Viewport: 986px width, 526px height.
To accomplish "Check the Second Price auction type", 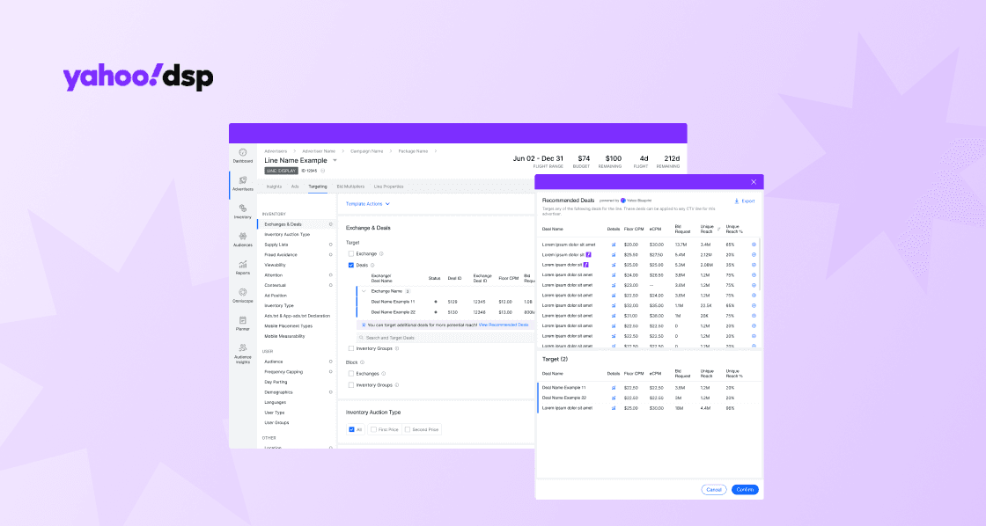I will [408, 429].
